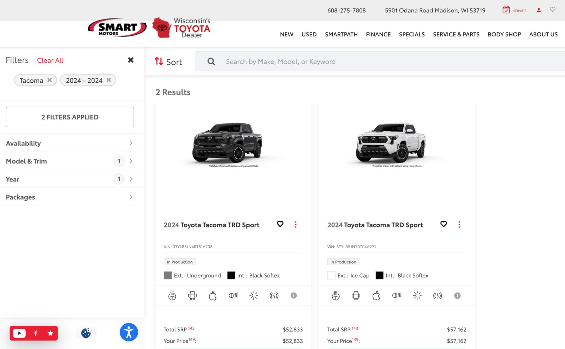Click headlight icon on Ice Cap Tacoma

click(397, 295)
